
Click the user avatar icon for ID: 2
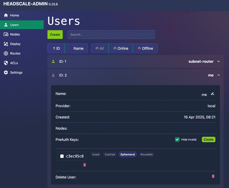(x=53, y=75)
